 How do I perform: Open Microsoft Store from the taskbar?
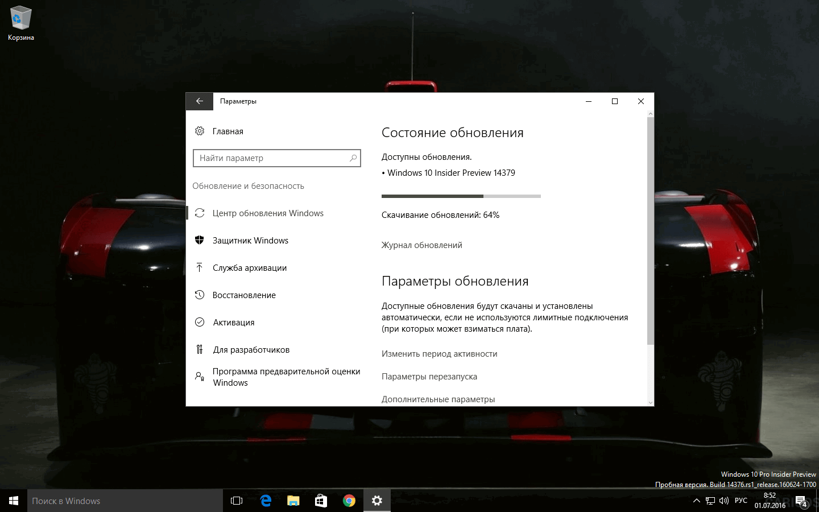[321, 501]
